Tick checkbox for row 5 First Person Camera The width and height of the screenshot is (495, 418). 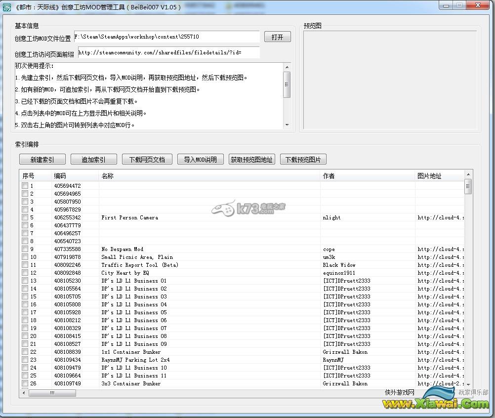click(x=25, y=217)
